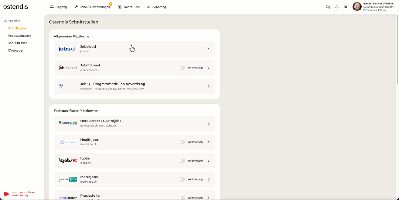Click the jobs.ch logo
Screen dimensions: 399x200
[x=68, y=49]
